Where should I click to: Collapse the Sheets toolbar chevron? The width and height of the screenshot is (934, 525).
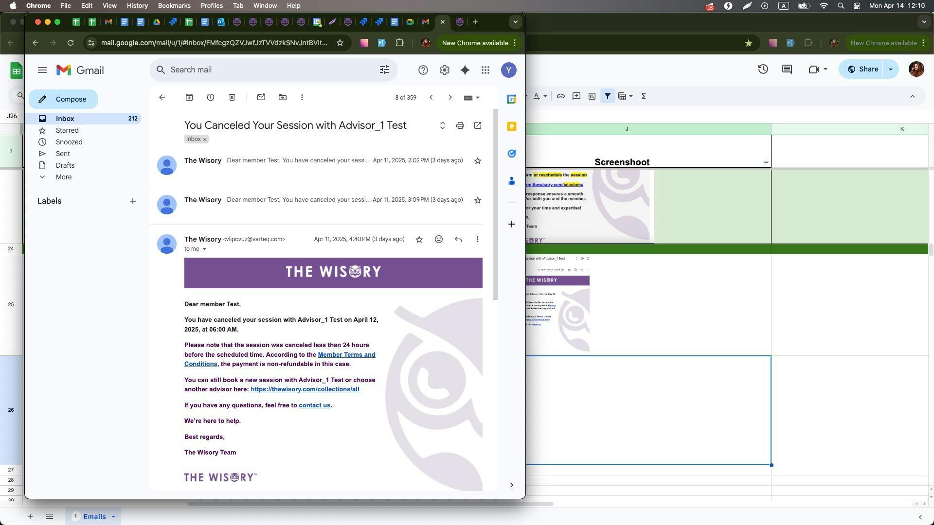913,96
